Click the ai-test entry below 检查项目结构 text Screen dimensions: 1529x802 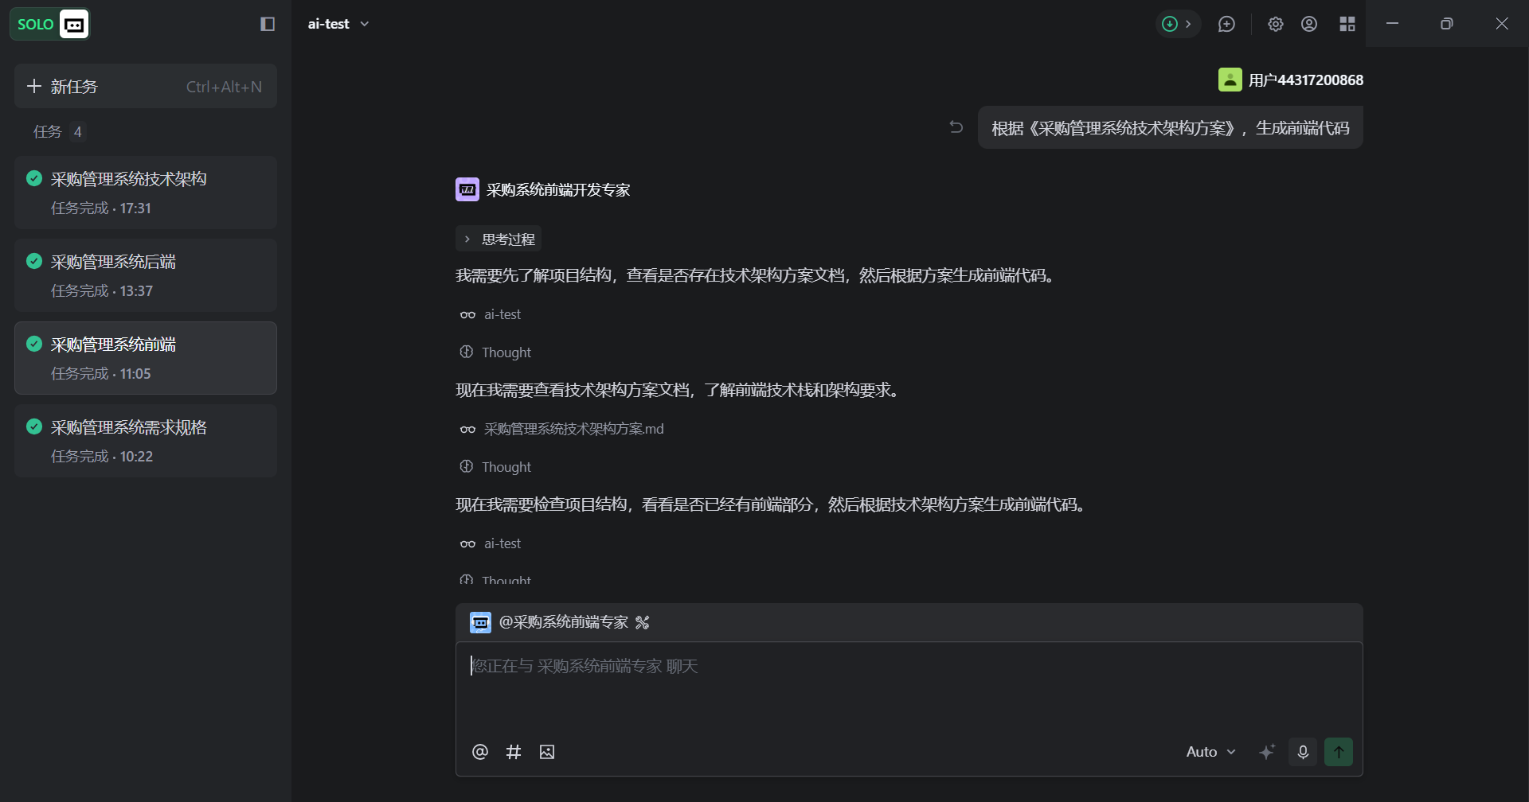pyautogui.click(x=491, y=543)
